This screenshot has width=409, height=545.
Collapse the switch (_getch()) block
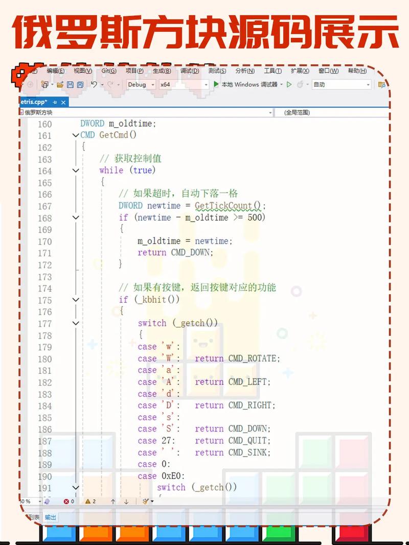tap(76, 323)
